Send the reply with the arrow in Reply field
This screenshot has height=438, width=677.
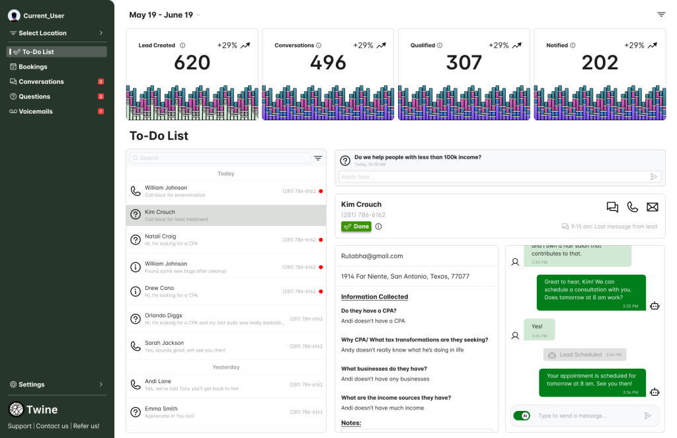click(654, 177)
